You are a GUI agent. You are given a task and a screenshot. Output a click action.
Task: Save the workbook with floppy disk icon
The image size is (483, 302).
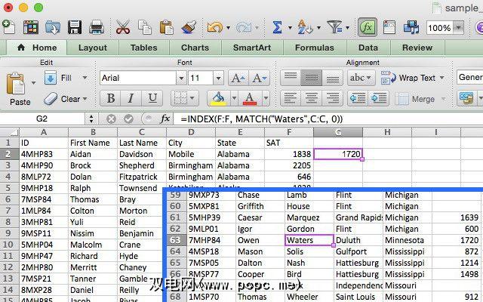click(75, 27)
